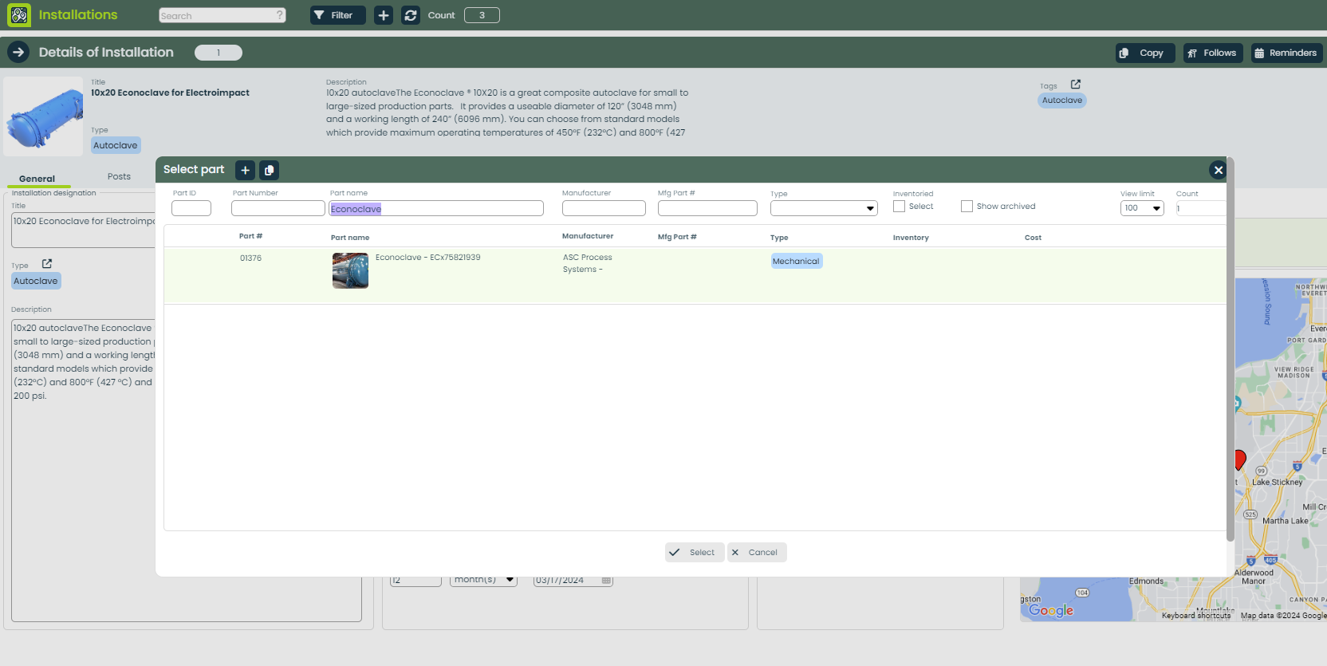Open the View limit dropdown showing 100
1327x666 pixels.
1142,208
